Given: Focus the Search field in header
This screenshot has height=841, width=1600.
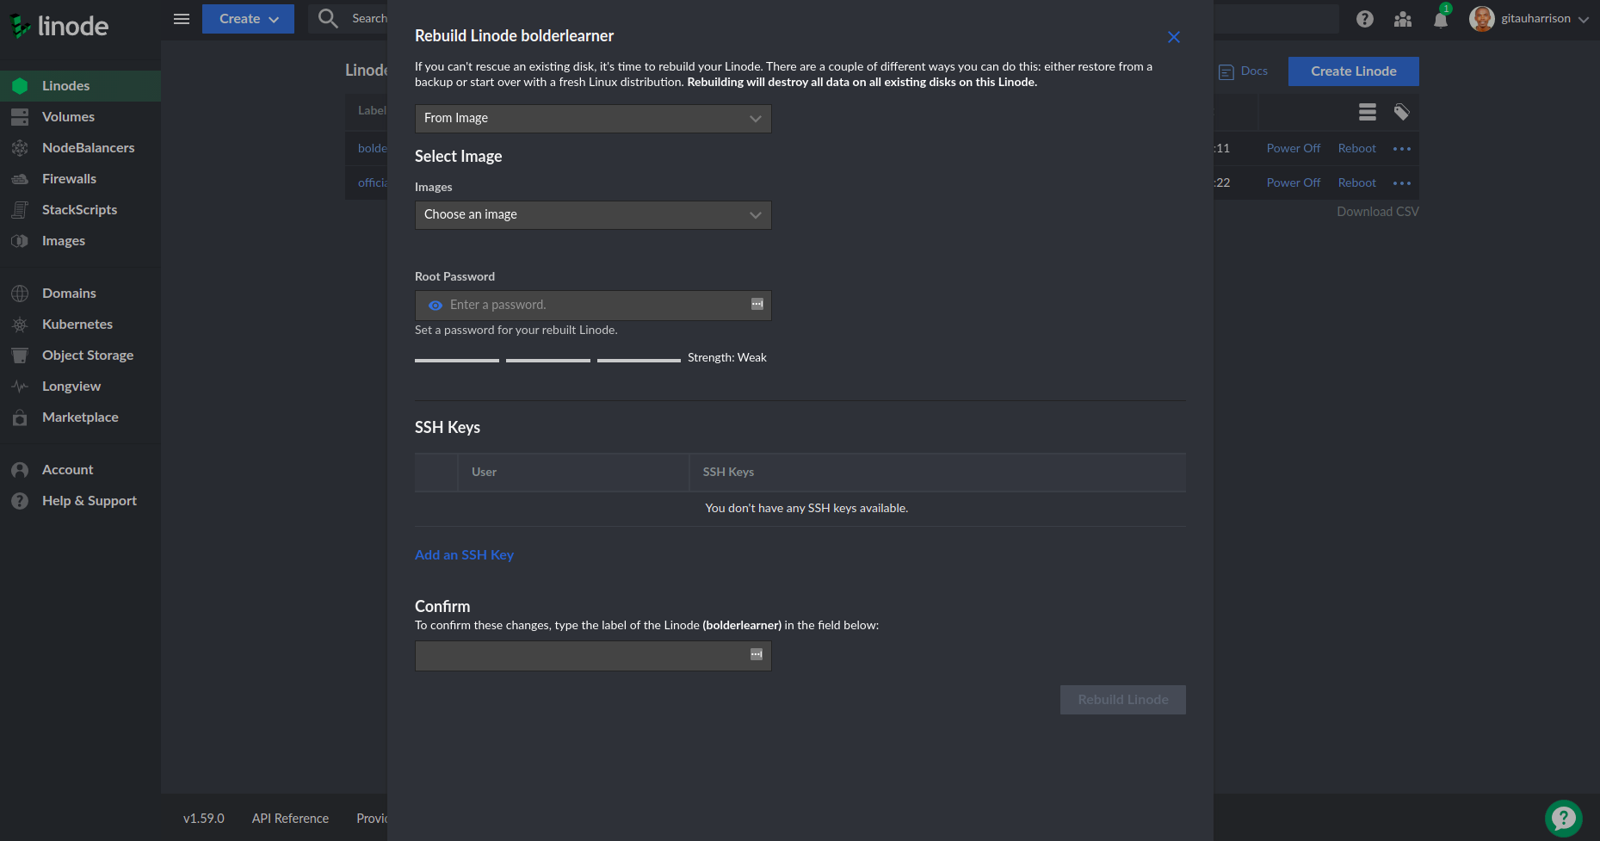Looking at the screenshot, I should pyautogui.click(x=369, y=19).
